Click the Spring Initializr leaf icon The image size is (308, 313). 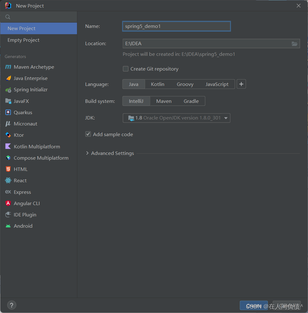click(8, 90)
